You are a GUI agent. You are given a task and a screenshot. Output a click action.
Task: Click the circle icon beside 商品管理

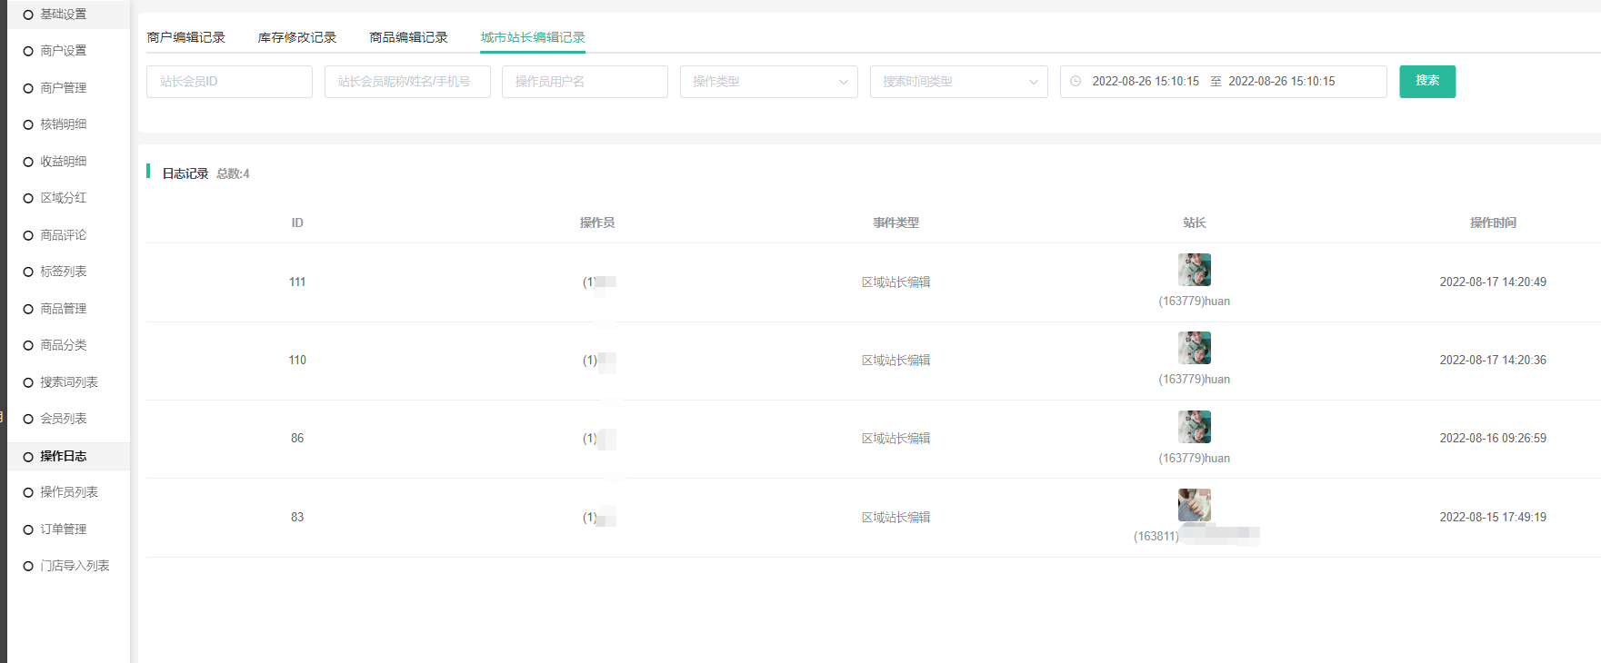click(x=28, y=310)
